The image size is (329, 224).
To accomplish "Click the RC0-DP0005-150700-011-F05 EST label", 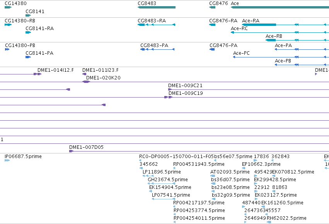I will pyautogui.click(x=176, y=157).
